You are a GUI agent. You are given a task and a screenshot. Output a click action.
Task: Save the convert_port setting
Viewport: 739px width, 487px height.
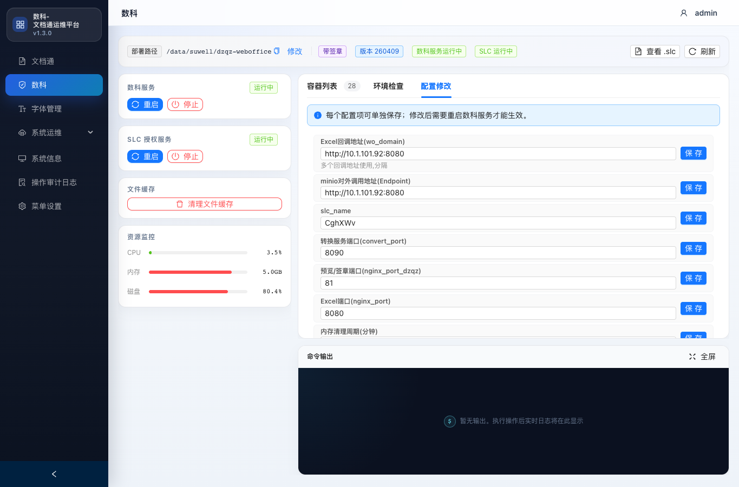click(x=694, y=248)
